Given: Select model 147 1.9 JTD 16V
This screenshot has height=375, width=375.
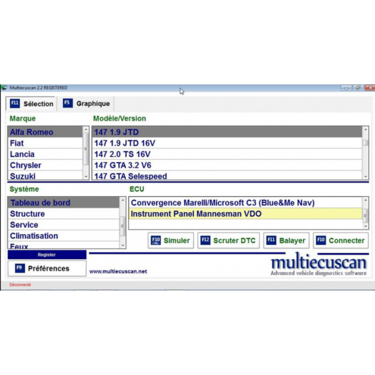Looking at the screenshot, I should pyautogui.click(x=227, y=143).
